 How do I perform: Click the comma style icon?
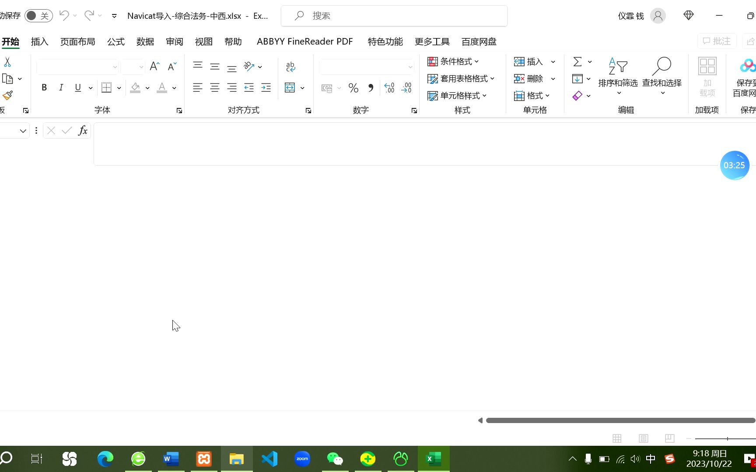point(371,88)
